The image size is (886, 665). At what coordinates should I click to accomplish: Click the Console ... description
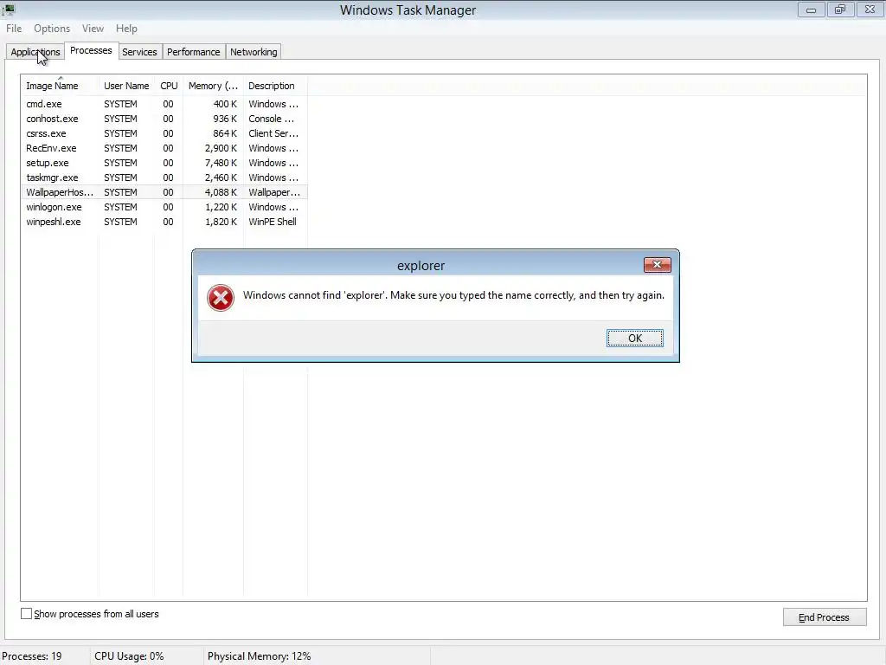271,119
